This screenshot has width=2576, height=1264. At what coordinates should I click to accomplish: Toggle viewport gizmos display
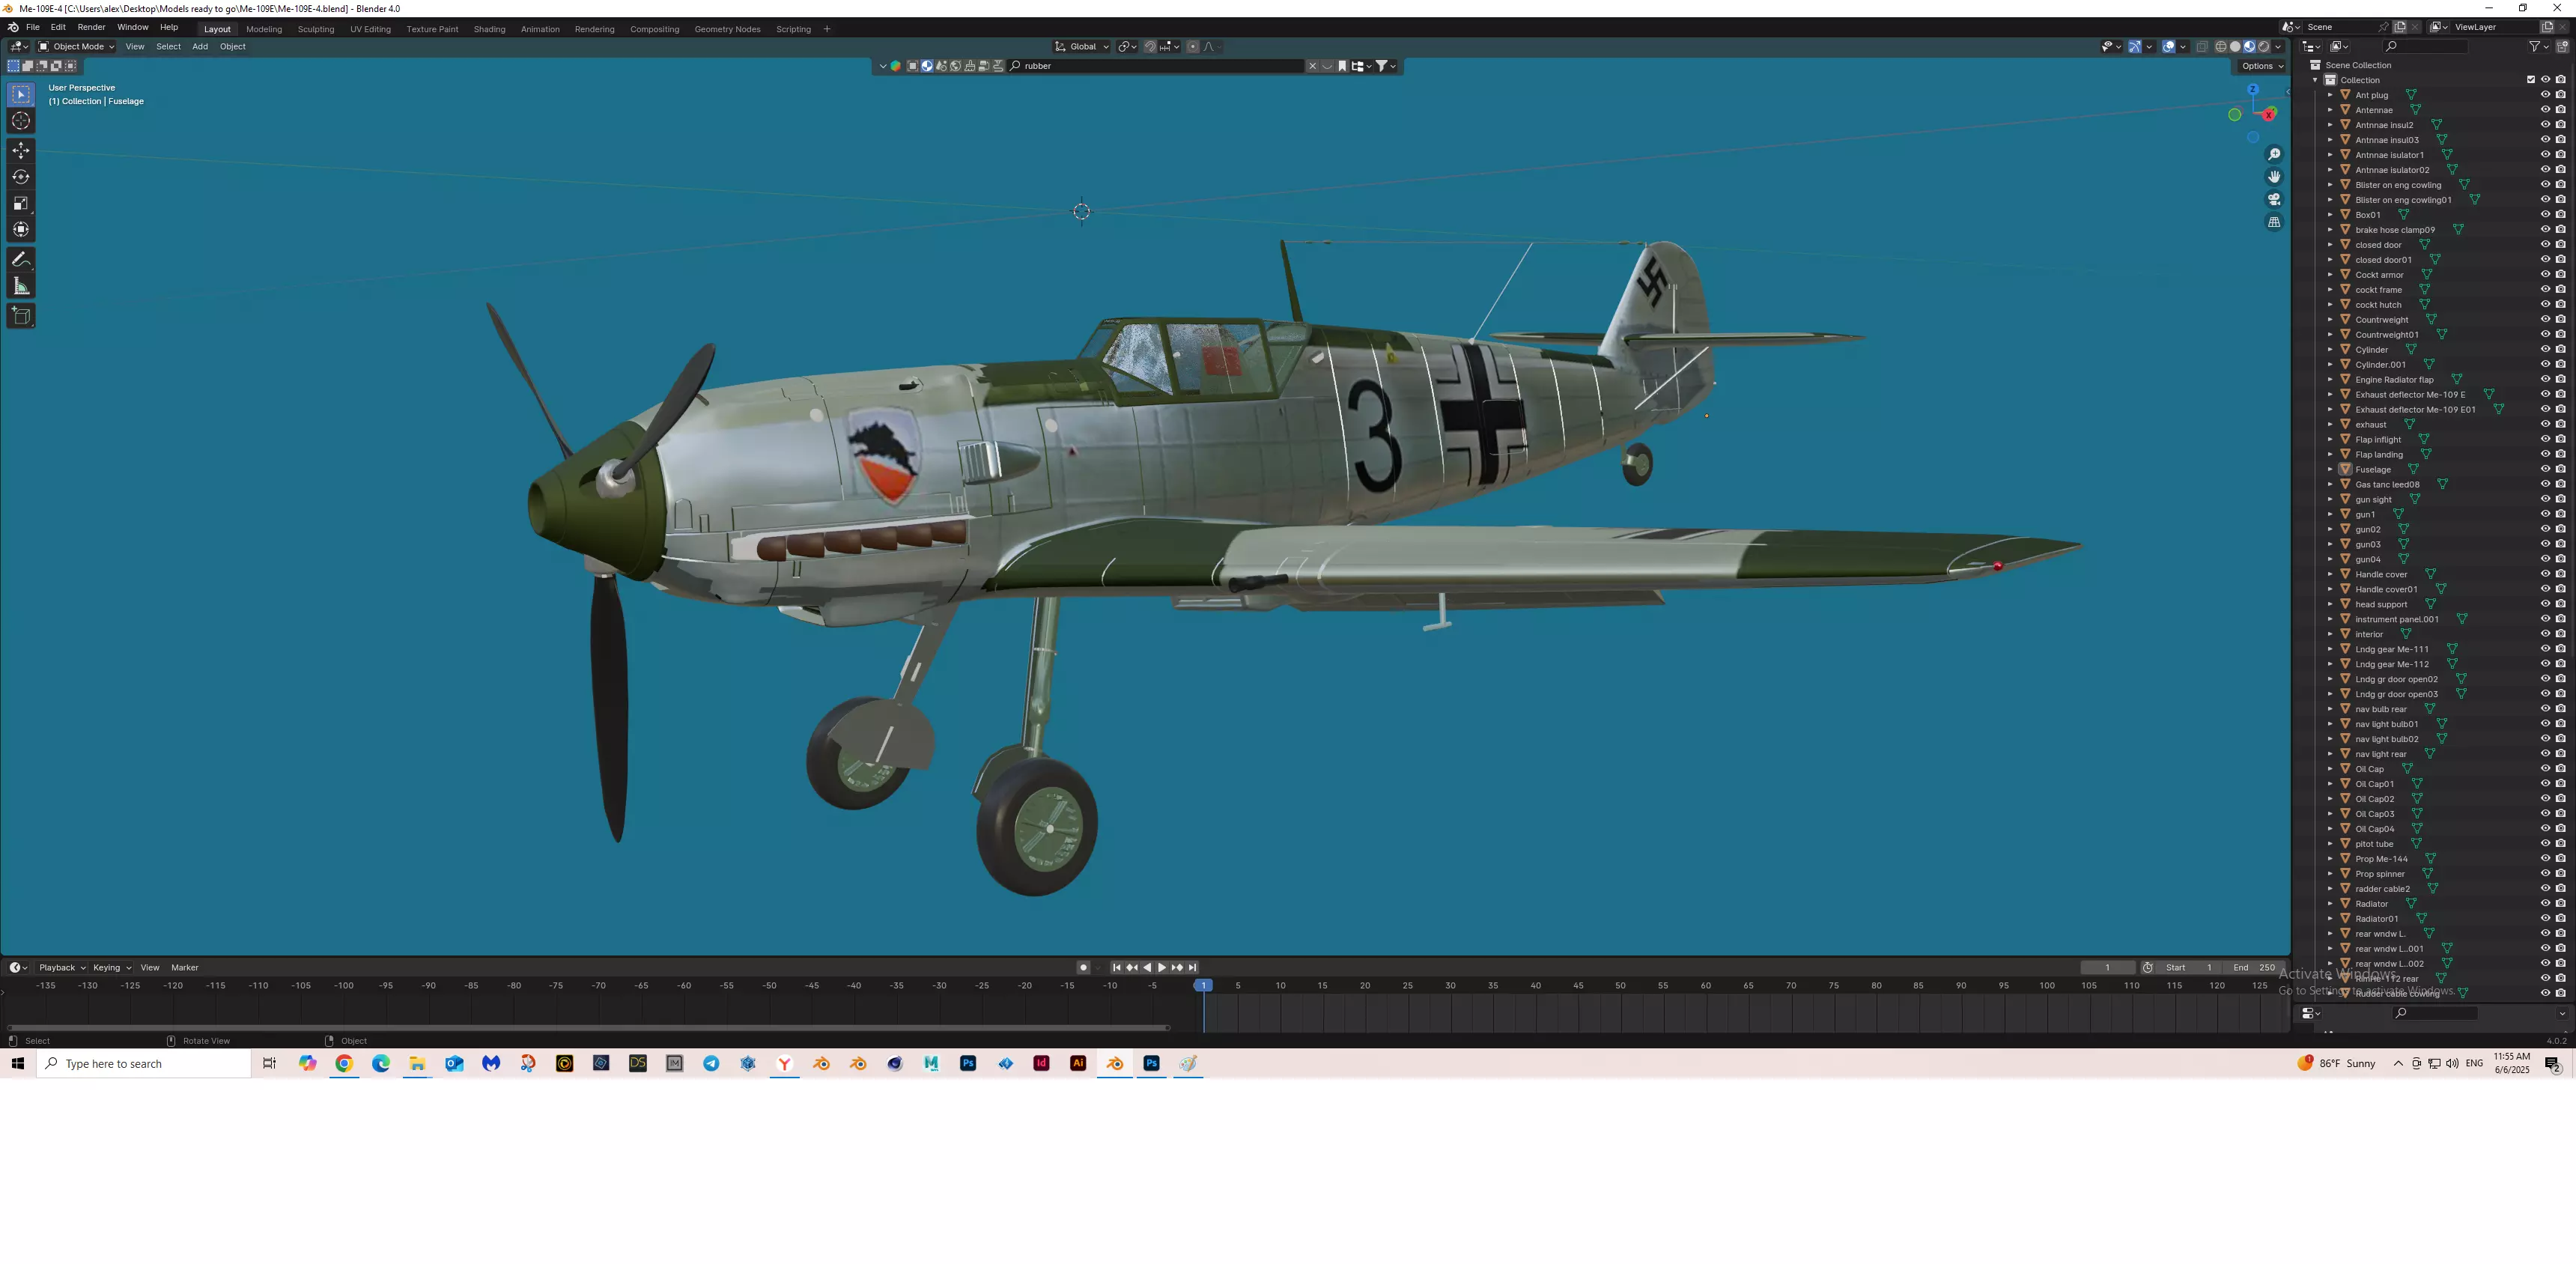pyautogui.click(x=2135, y=47)
